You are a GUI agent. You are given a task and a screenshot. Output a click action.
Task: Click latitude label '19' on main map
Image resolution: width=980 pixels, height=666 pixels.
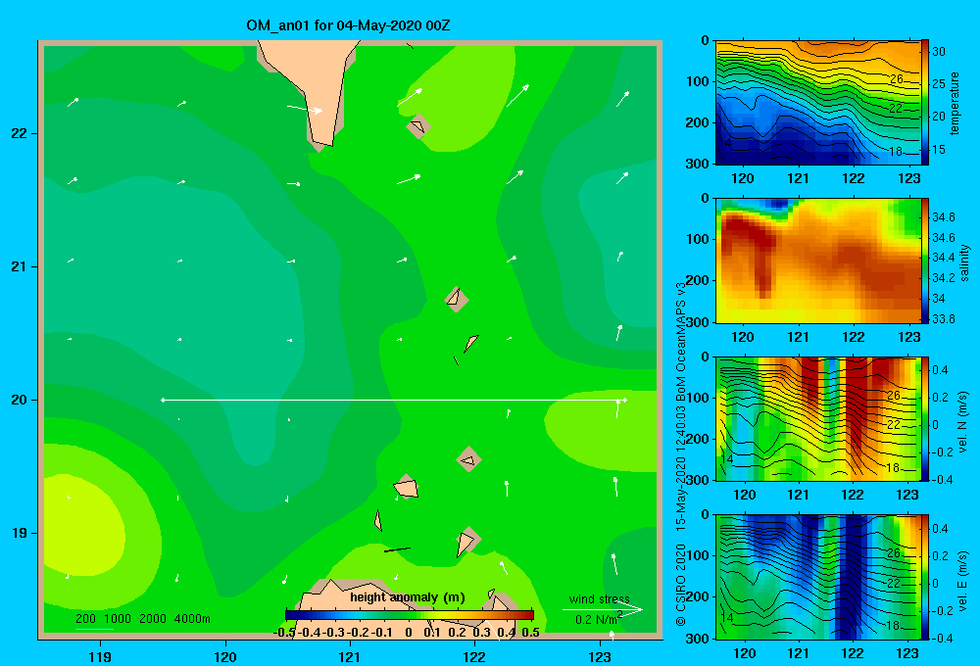[19, 533]
